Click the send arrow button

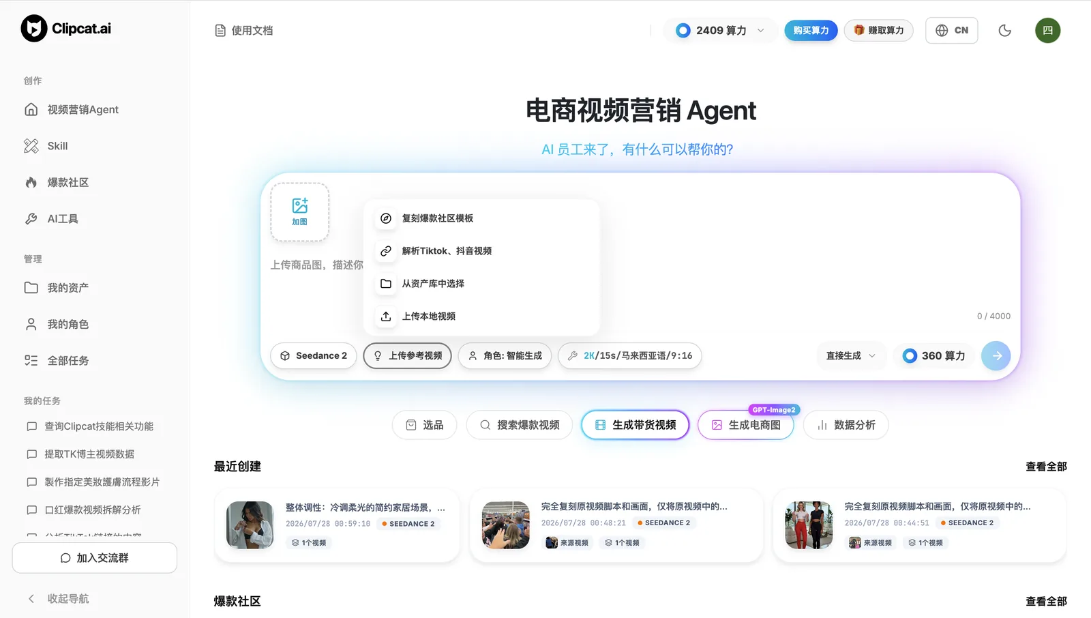click(x=996, y=356)
